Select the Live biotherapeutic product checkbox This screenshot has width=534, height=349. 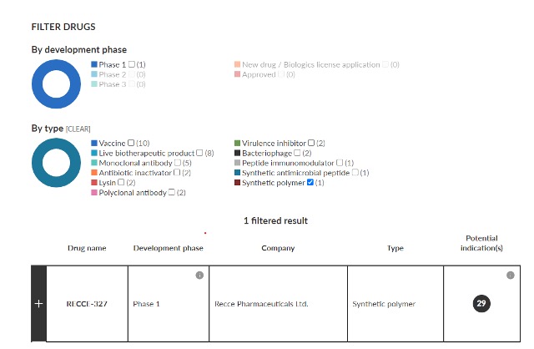click(199, 154)
